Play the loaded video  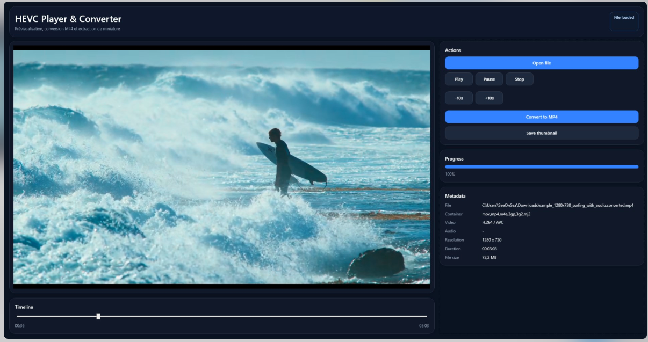tap(458, 79)
